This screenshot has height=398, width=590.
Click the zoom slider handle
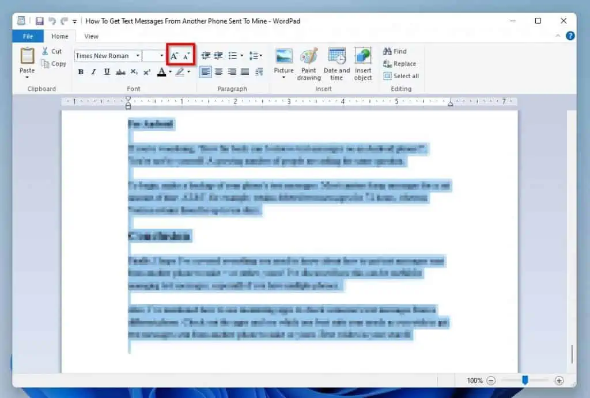pos(525,380)
